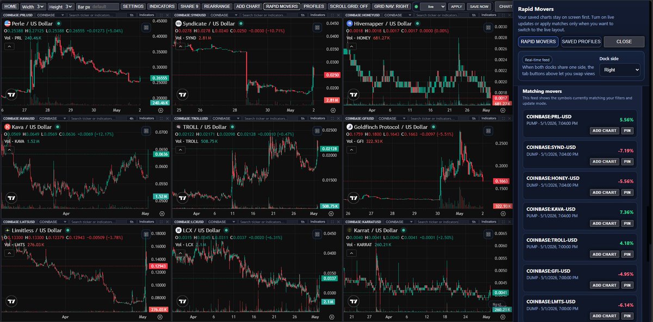Collapse the Perle chart legend chevron
Screen dimensions: 653x322
[x=9, y=47]
